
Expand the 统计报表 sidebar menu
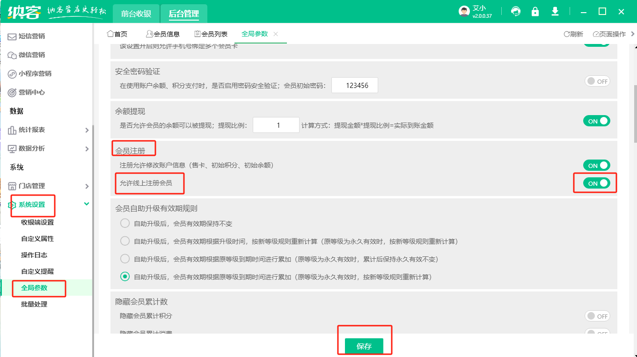(x=47, y=130)
